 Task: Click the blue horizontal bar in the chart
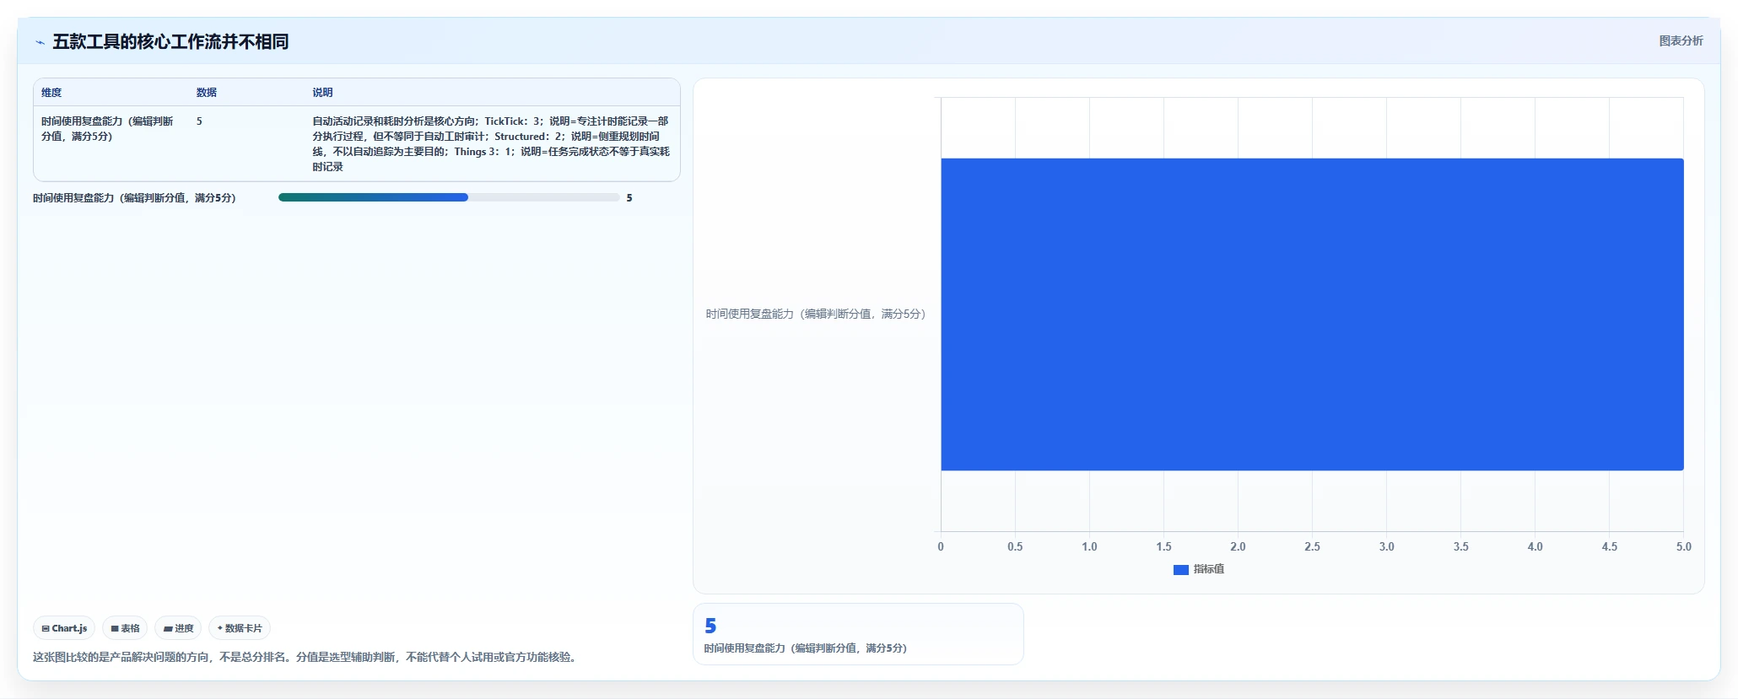click(x=1312, y=315)
